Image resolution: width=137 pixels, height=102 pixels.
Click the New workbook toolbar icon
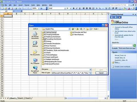3,8
